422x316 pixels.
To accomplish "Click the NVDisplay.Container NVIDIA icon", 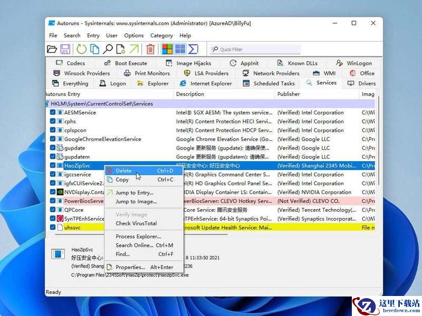I will pos(60,192).
